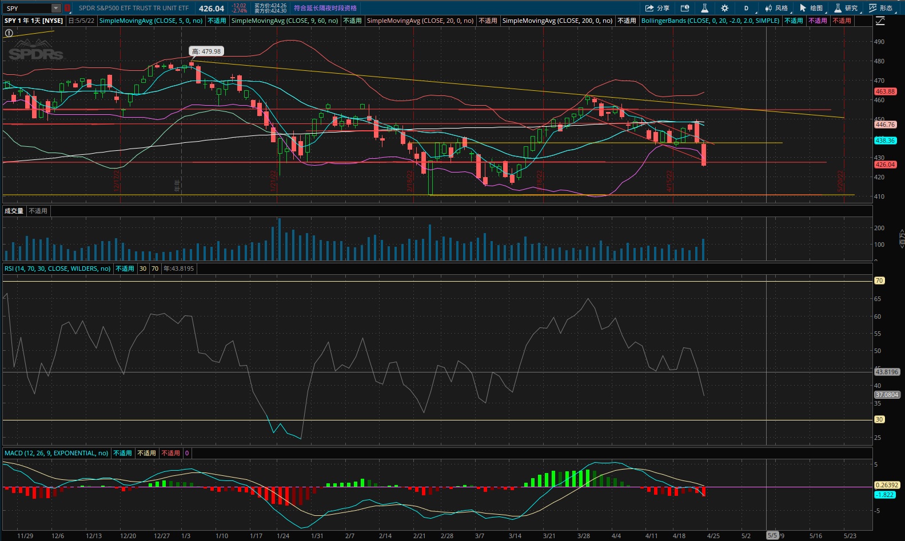
Task: Click the RSI 30 oversold level marker
Action: click(x=879, y=419)
